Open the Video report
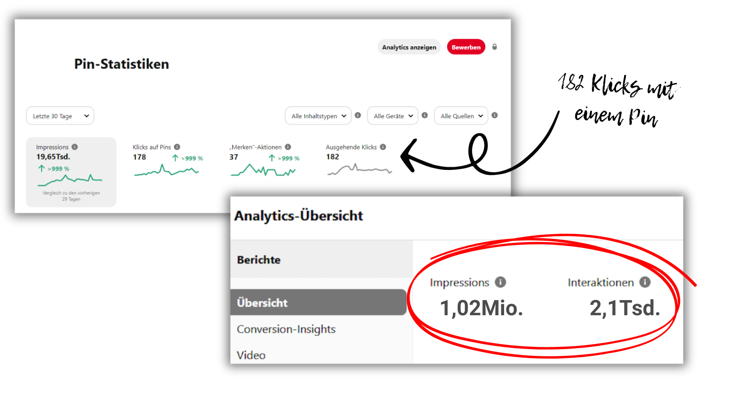The height and width of the screenshot is (412, 731). (251, 355)
